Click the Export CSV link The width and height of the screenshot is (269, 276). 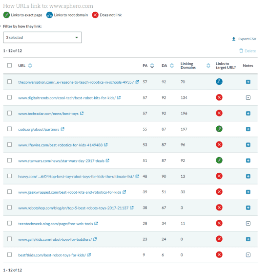[x=247, y=39]
